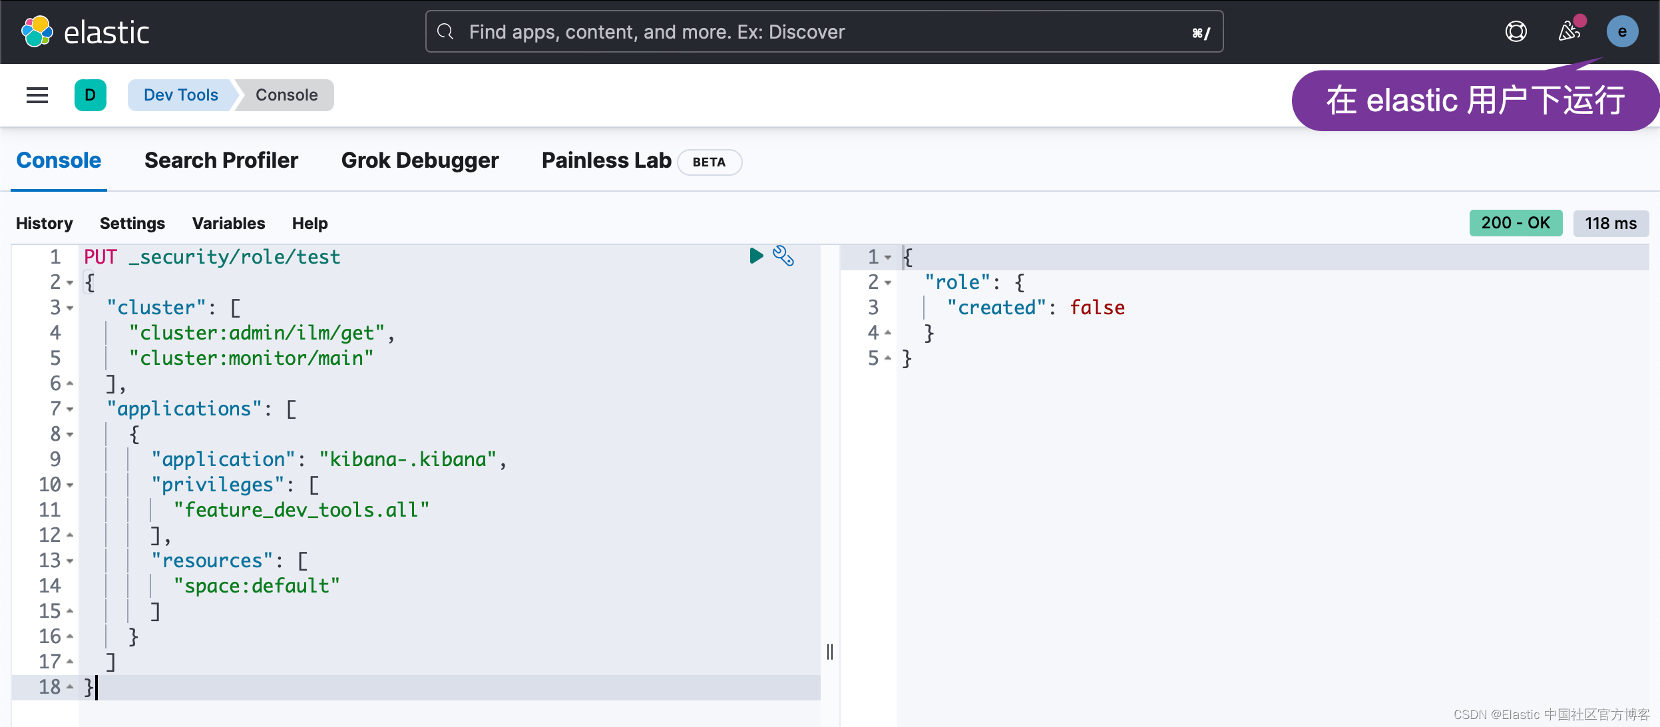Fold the "resources" array on line 13
Screen dimensions: 1660x727
click(70, 561)
